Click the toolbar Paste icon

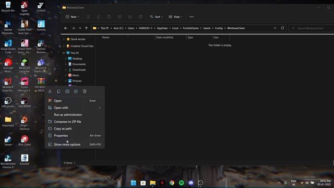click(109, 17)
